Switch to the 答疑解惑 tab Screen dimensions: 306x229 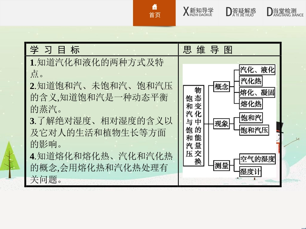[x=241, y=12]
